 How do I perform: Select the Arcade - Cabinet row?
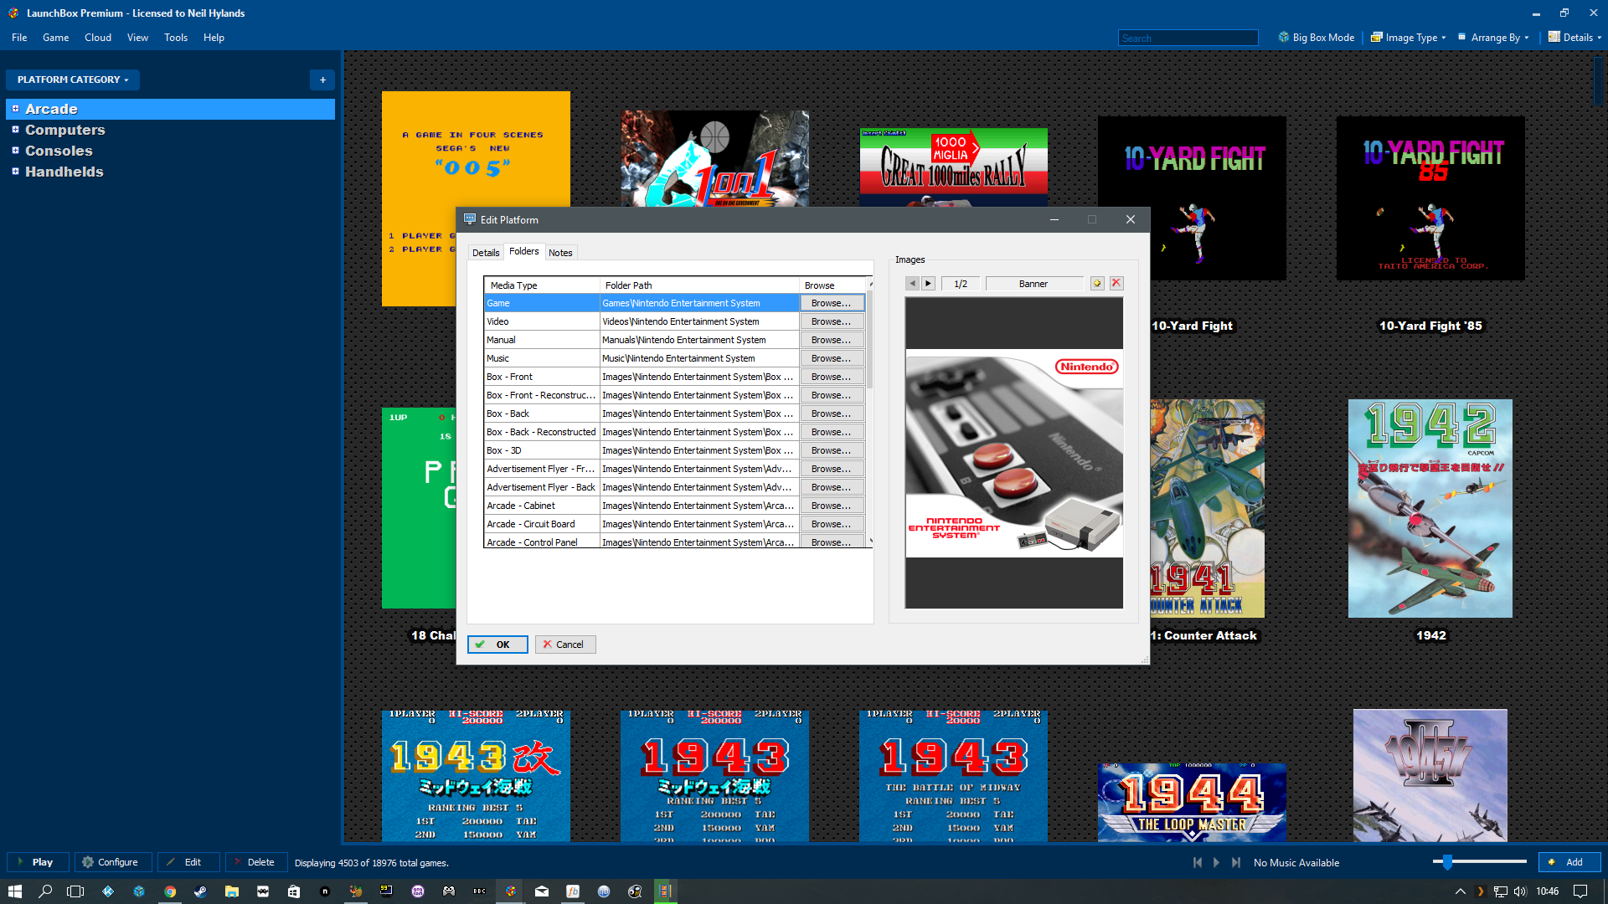(x=674, y=506)
